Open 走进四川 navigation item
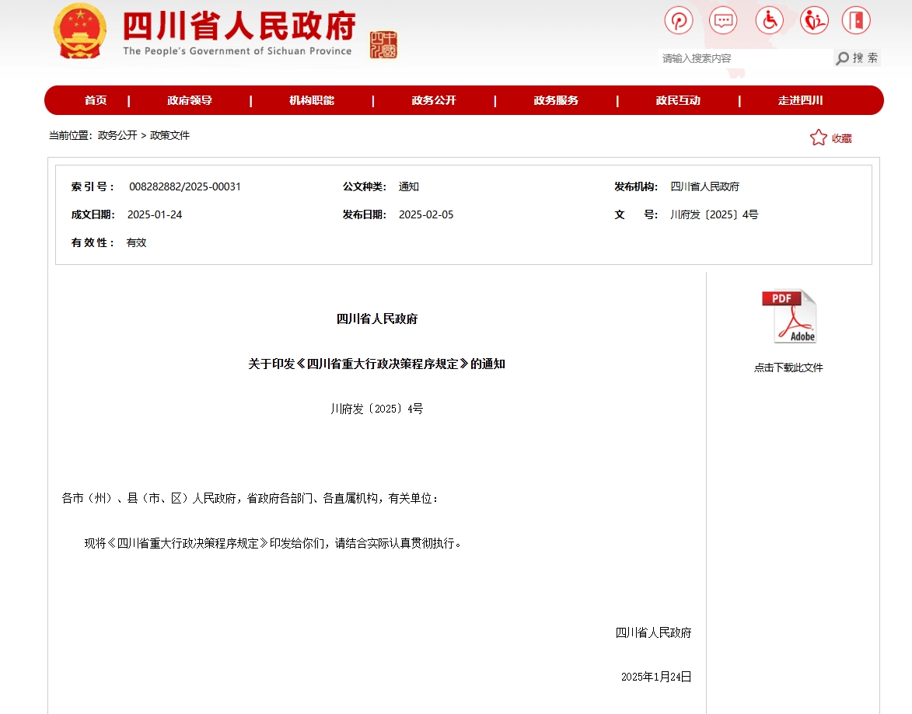 coord(800,100)
